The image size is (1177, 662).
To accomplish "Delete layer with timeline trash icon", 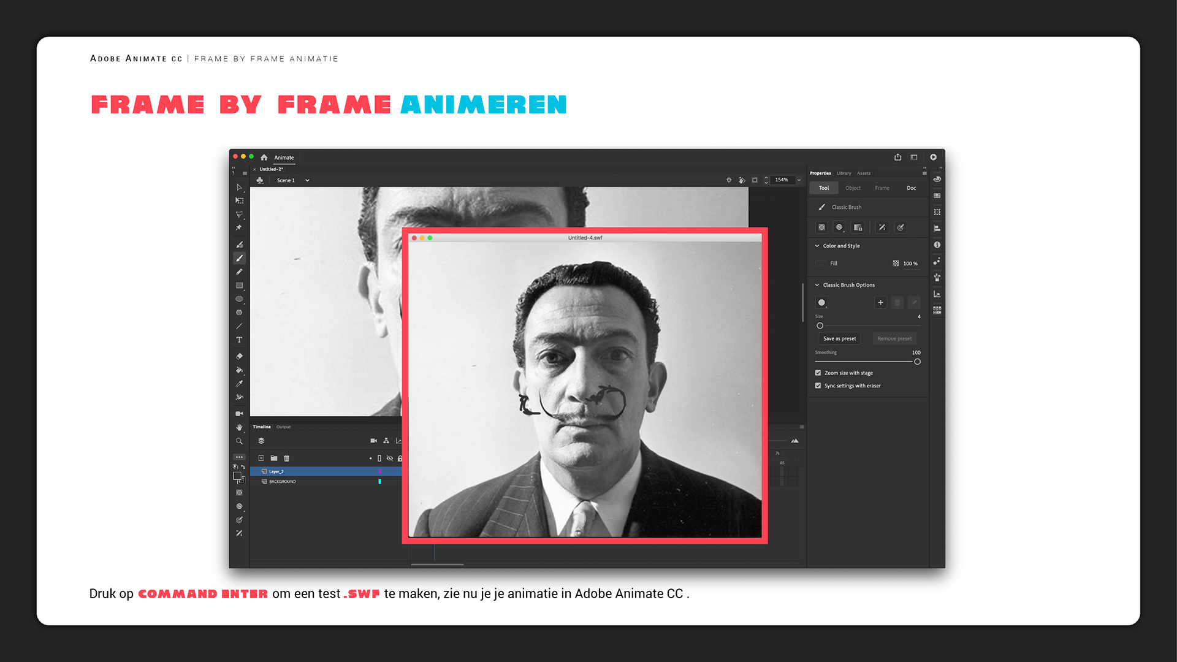I will [286, 458].
